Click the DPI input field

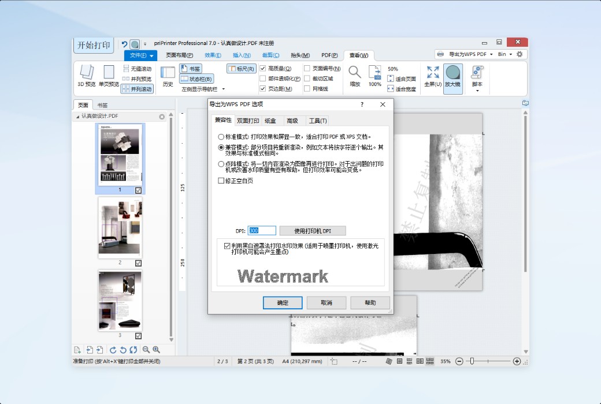[262, 230]
